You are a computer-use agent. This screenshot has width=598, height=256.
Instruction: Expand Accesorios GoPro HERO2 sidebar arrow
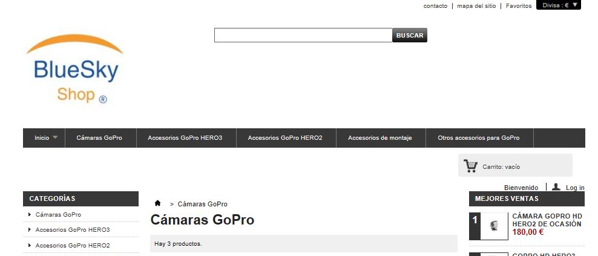point(30,245)
